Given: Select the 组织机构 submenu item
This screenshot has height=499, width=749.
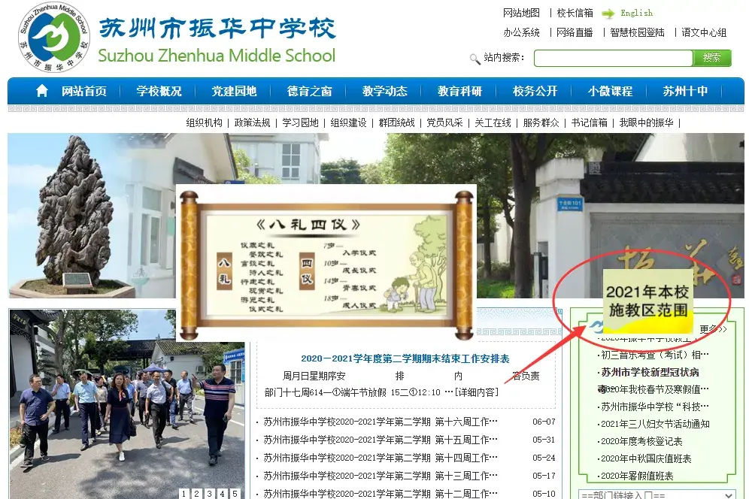Looking at the screenshot, I should point(204,122).
